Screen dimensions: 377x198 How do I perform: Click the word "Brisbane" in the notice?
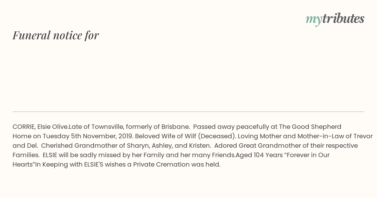[175, 127]
